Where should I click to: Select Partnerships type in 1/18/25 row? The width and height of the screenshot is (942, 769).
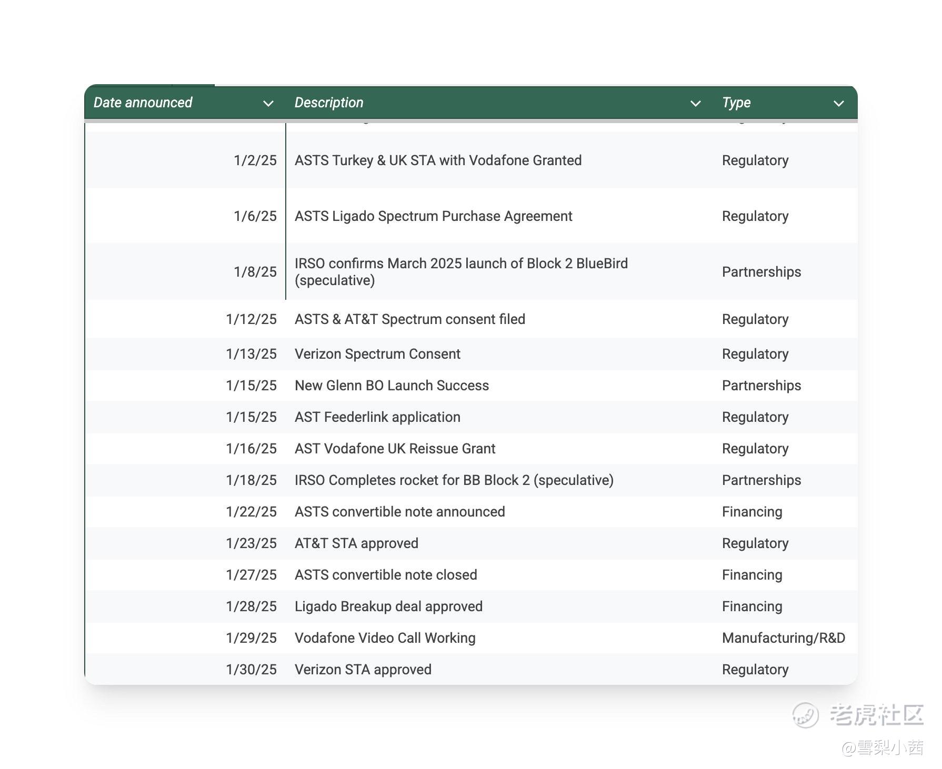pos(761,480)
